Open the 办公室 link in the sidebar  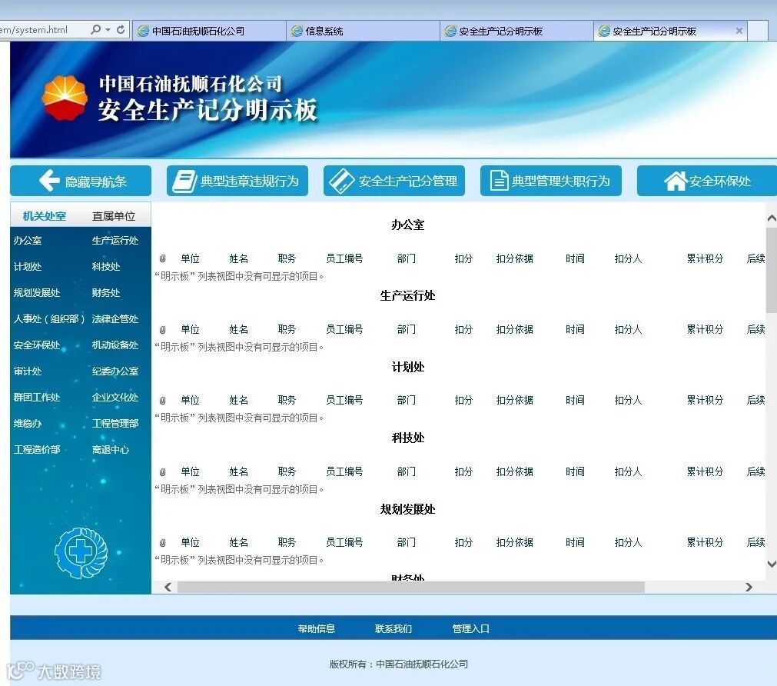click(x=28, y=241)
